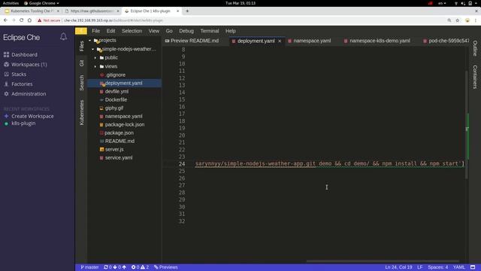Click line number 24 in gutter

point(182,164)
